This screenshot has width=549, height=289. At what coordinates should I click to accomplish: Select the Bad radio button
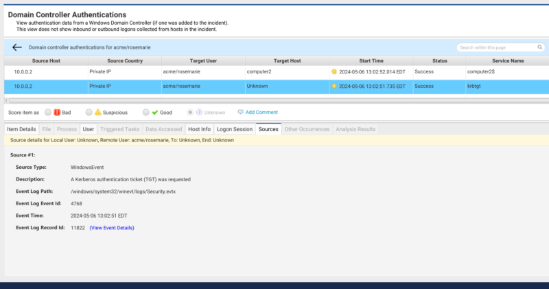click(48, 112)
